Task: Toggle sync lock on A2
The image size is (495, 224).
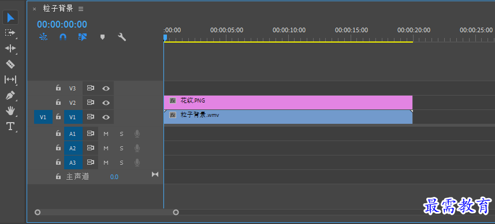Action: tap(91, 148)
